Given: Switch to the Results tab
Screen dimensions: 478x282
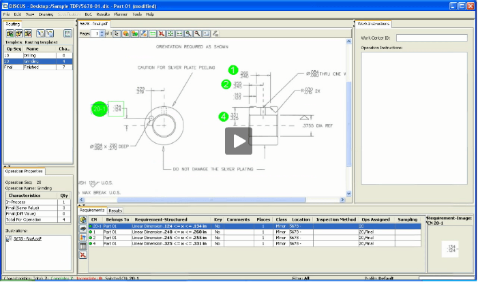Looking at the screenshot, I should pyautogui.click(x=115, y=210).
